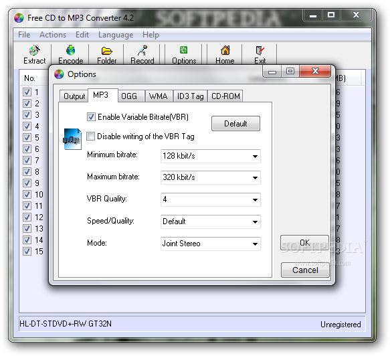Uncheck track 3 checkbox
This screenshot has width=390, height=356.
(x=27, y=114)
